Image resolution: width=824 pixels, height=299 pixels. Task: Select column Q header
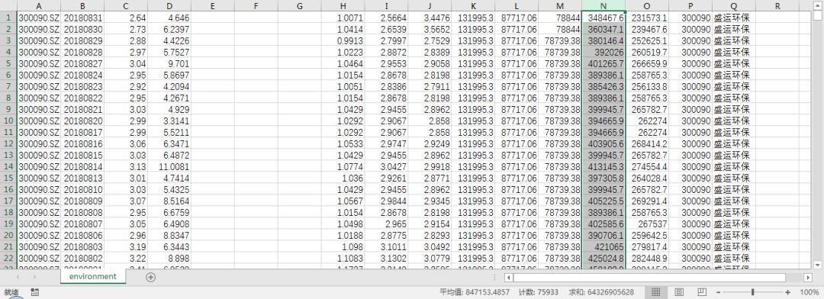[x=734, y=6]
